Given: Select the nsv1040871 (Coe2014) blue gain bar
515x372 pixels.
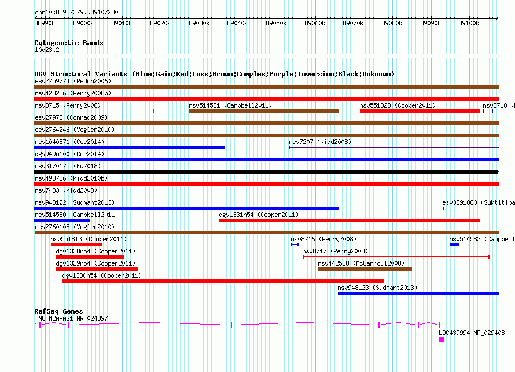Looking at the screenshot, I should (130, 148).
